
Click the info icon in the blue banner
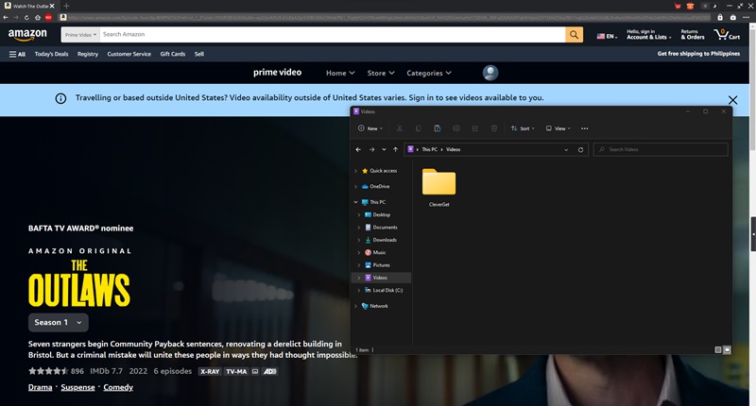coord(60,98)
